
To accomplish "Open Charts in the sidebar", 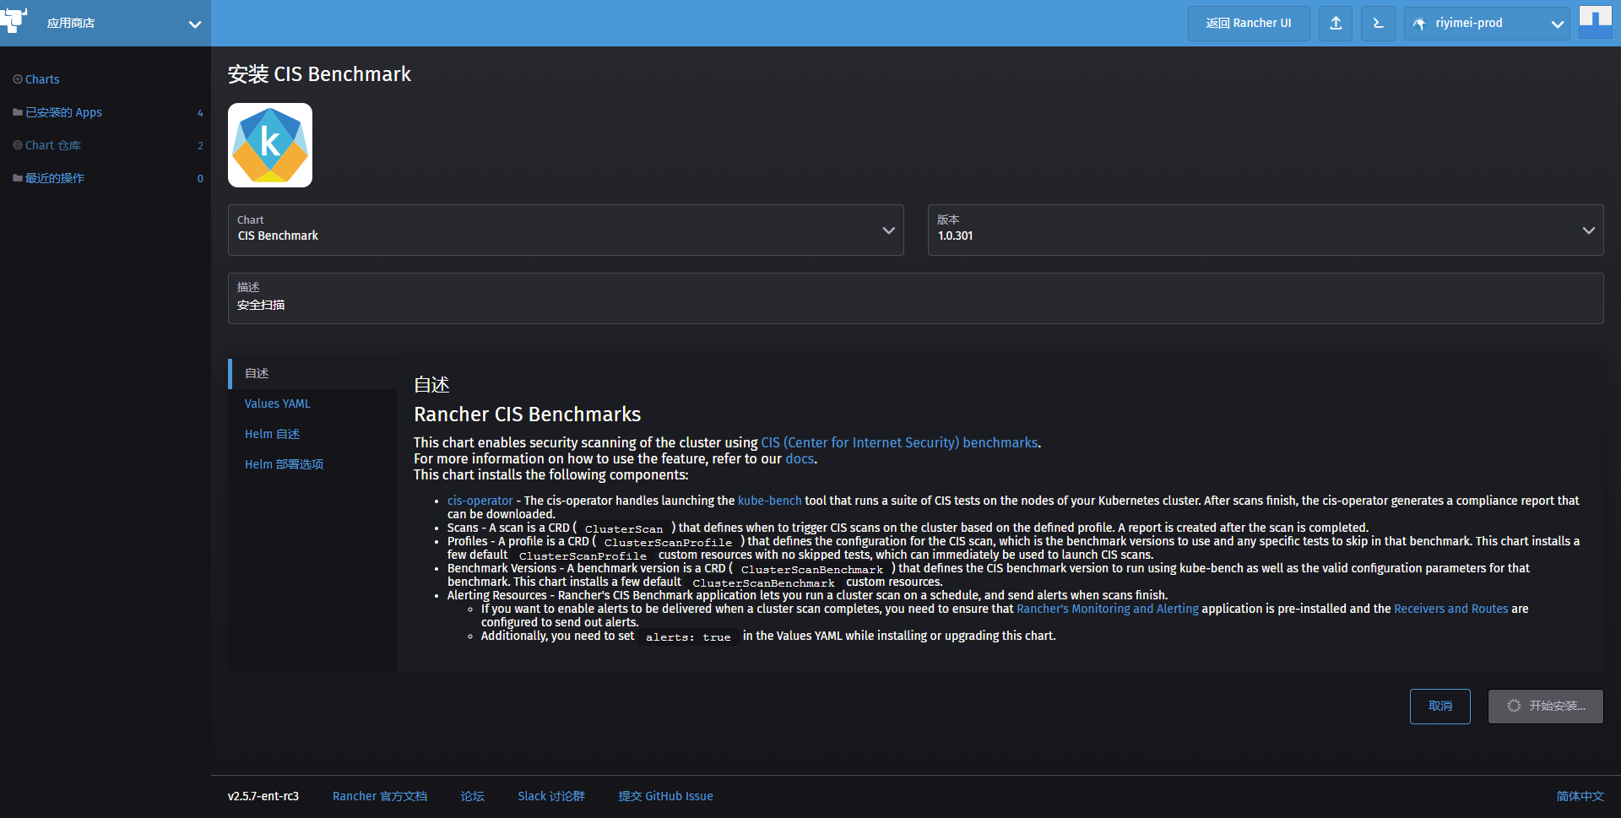I will tap(42, 79).
